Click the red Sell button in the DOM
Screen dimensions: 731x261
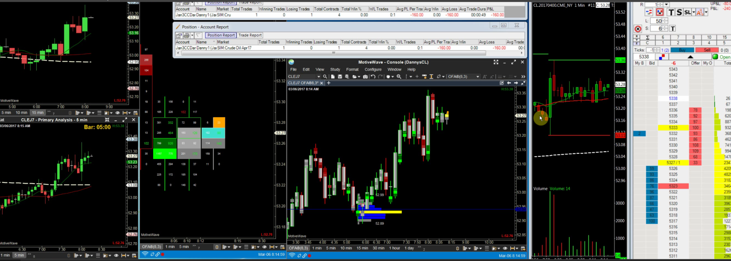pos(707,50)
